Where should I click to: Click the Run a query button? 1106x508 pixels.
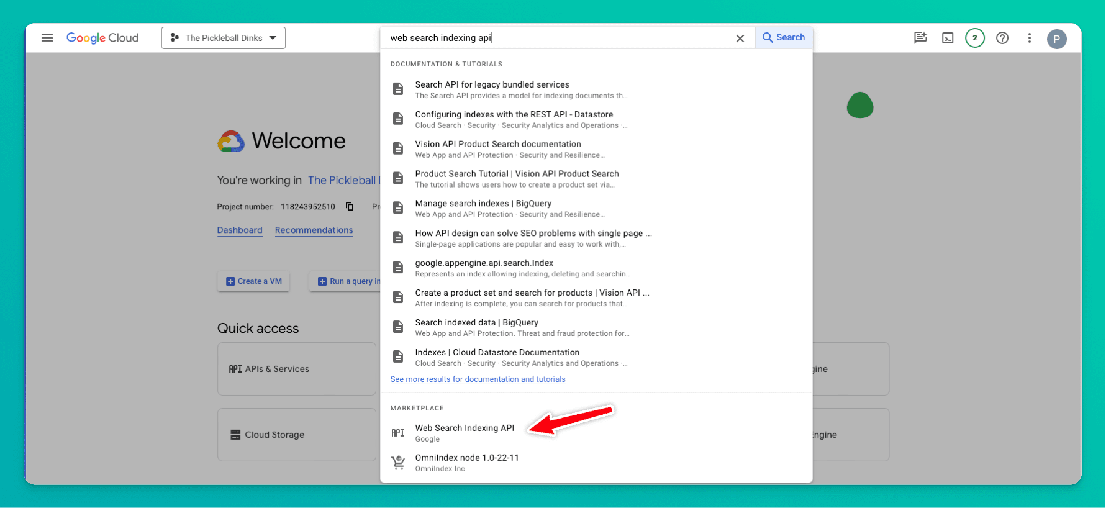[x=345, y=281]
